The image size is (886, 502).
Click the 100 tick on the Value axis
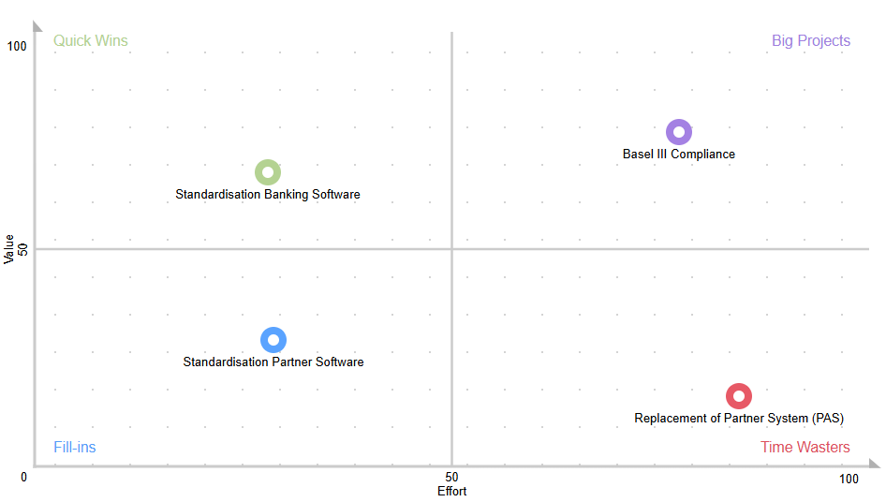pyautogui.click(x=18, y=47)
